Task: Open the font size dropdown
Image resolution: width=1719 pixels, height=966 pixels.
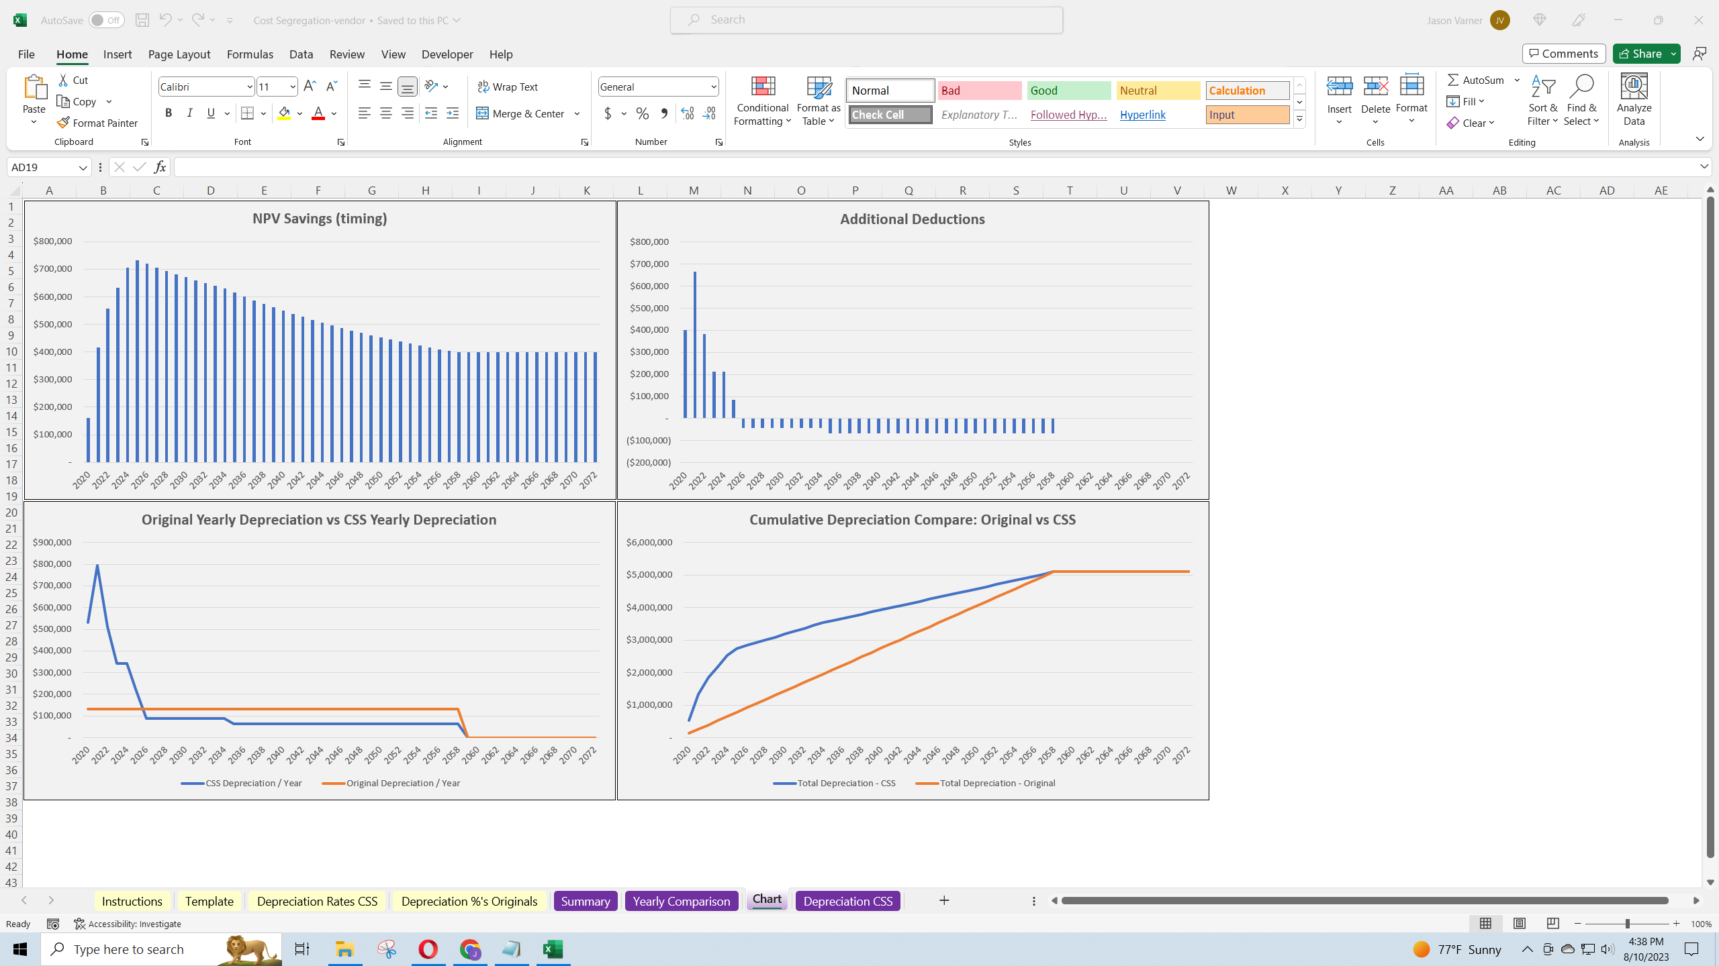Action: point(292,87)
